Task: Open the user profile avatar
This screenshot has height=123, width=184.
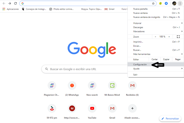Action: tap(174, 3)
